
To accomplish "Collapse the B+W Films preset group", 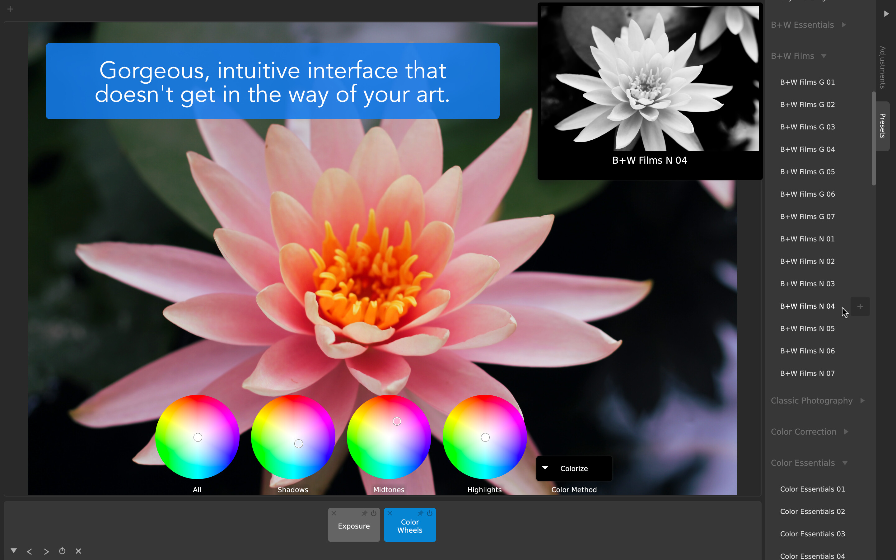I will coord(824,56).
